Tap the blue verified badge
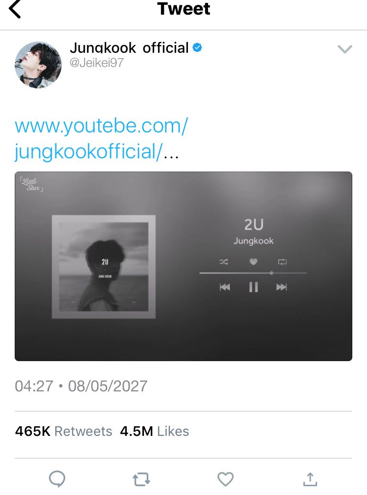 coord(197,48)
